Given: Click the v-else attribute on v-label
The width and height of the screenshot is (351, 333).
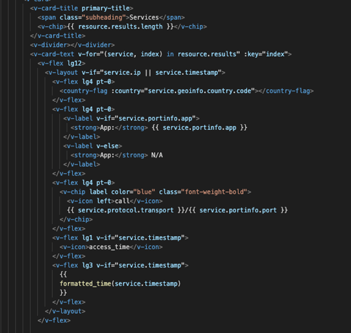Looking at the screenshot, I should click(x=108, y=146).
